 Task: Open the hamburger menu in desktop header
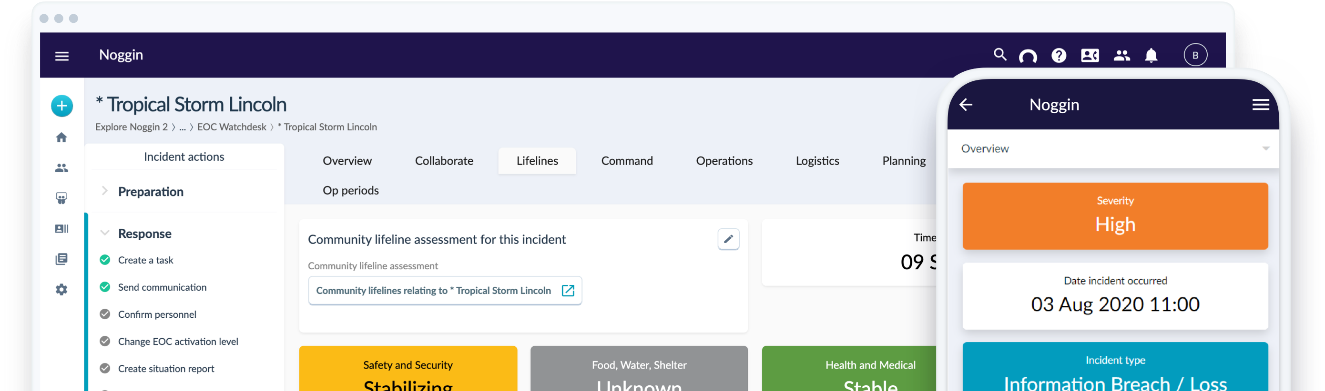pyautogui.click(x=62, y=56)
